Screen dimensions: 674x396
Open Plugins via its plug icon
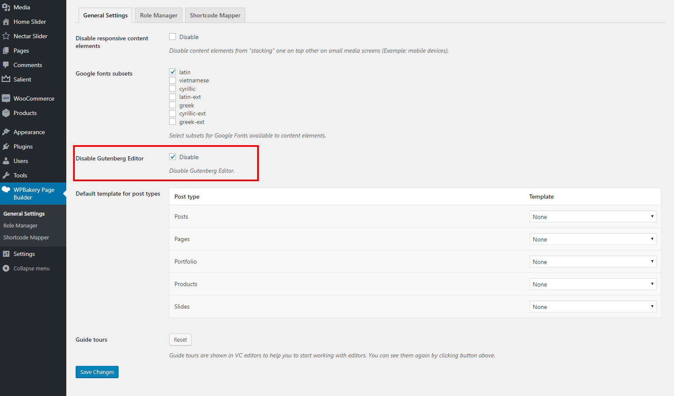click(6, 146)
